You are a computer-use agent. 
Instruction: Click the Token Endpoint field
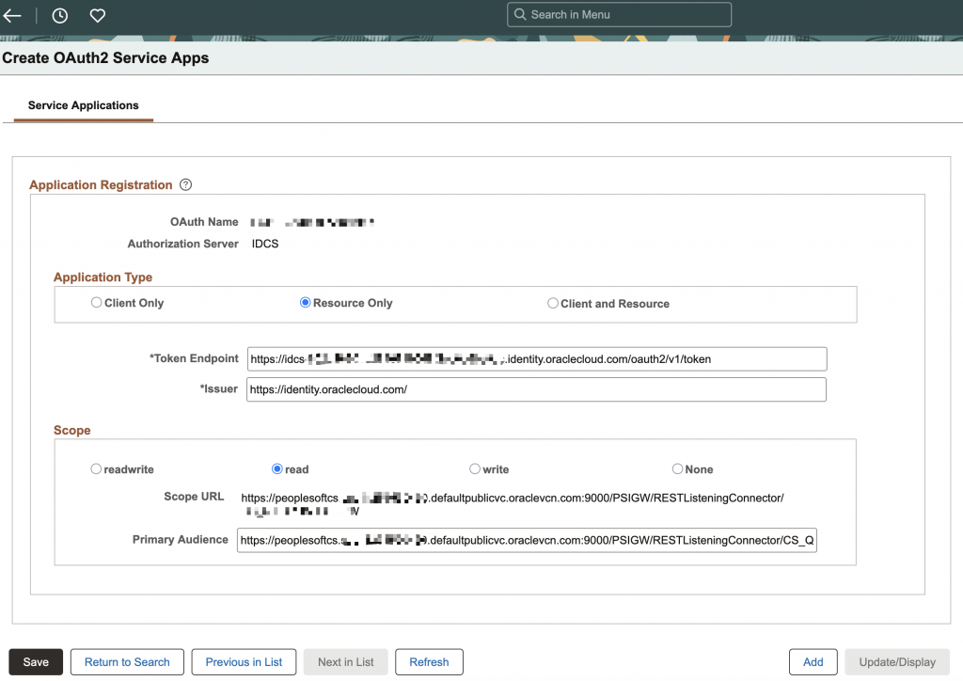point(536,358)
